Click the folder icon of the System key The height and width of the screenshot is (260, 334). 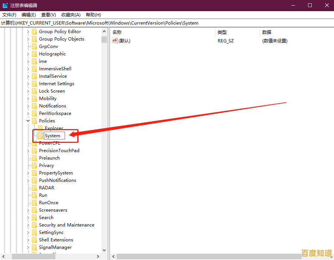click(x=40, y=135)
